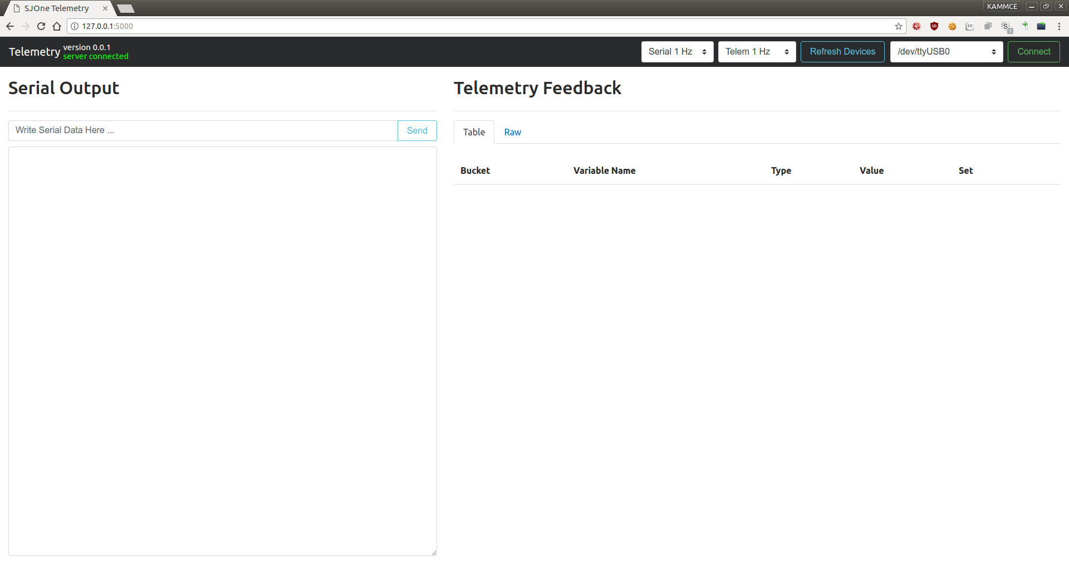Reload the current page
The width and height of the screenshot is (1069, 575).
coord(41,26)
